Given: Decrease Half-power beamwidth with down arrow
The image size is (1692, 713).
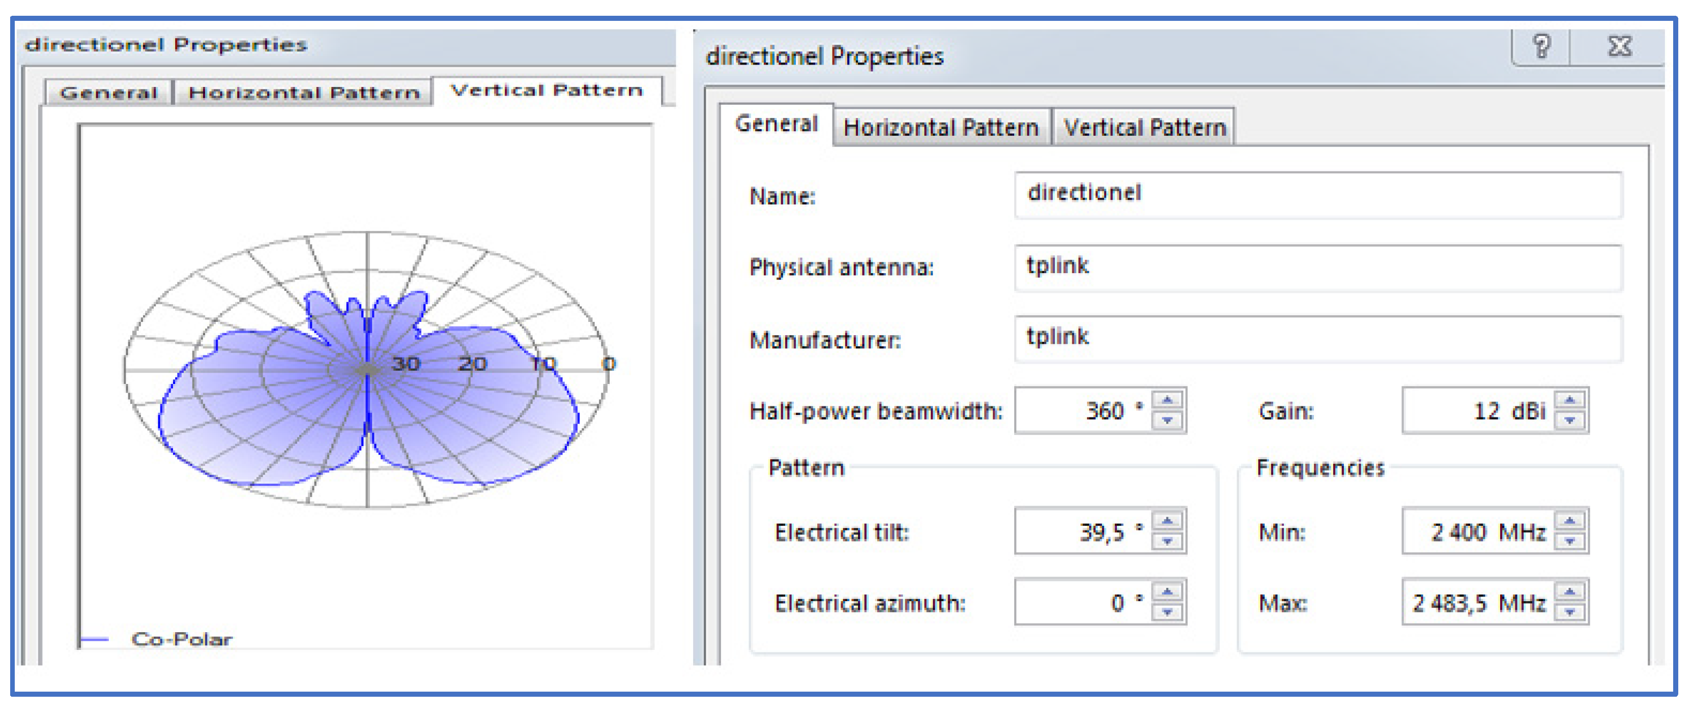Looking at the screenshot, I should [x=1167, y=420].
